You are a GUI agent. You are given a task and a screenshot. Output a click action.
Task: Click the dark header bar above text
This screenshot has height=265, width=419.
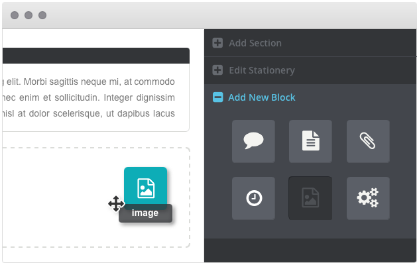[x=93, y=55]
